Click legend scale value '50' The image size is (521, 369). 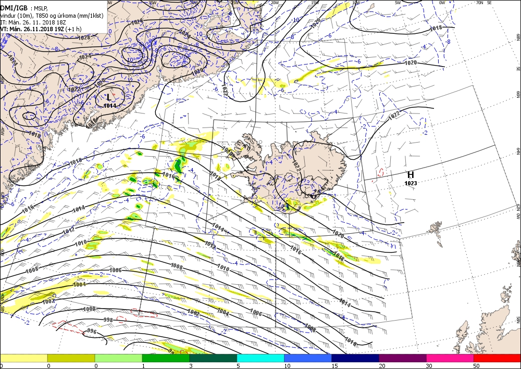477,366
